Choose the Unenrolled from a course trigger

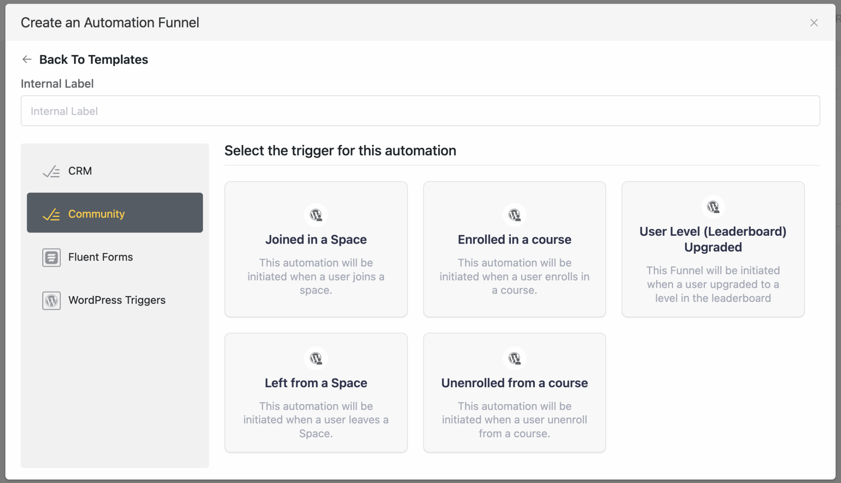(x=514, y=393)
